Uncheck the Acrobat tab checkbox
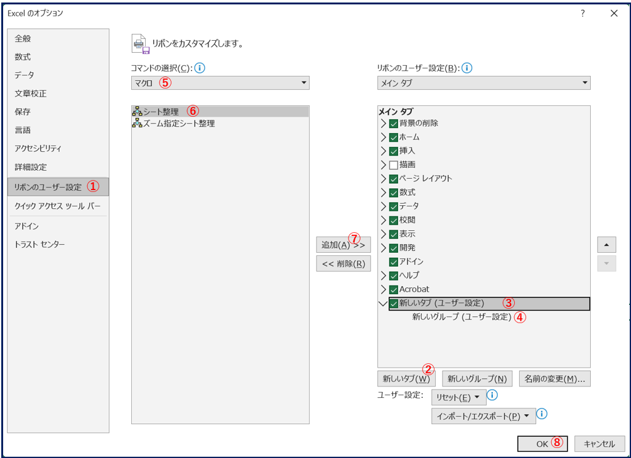 tap(394, 289)
